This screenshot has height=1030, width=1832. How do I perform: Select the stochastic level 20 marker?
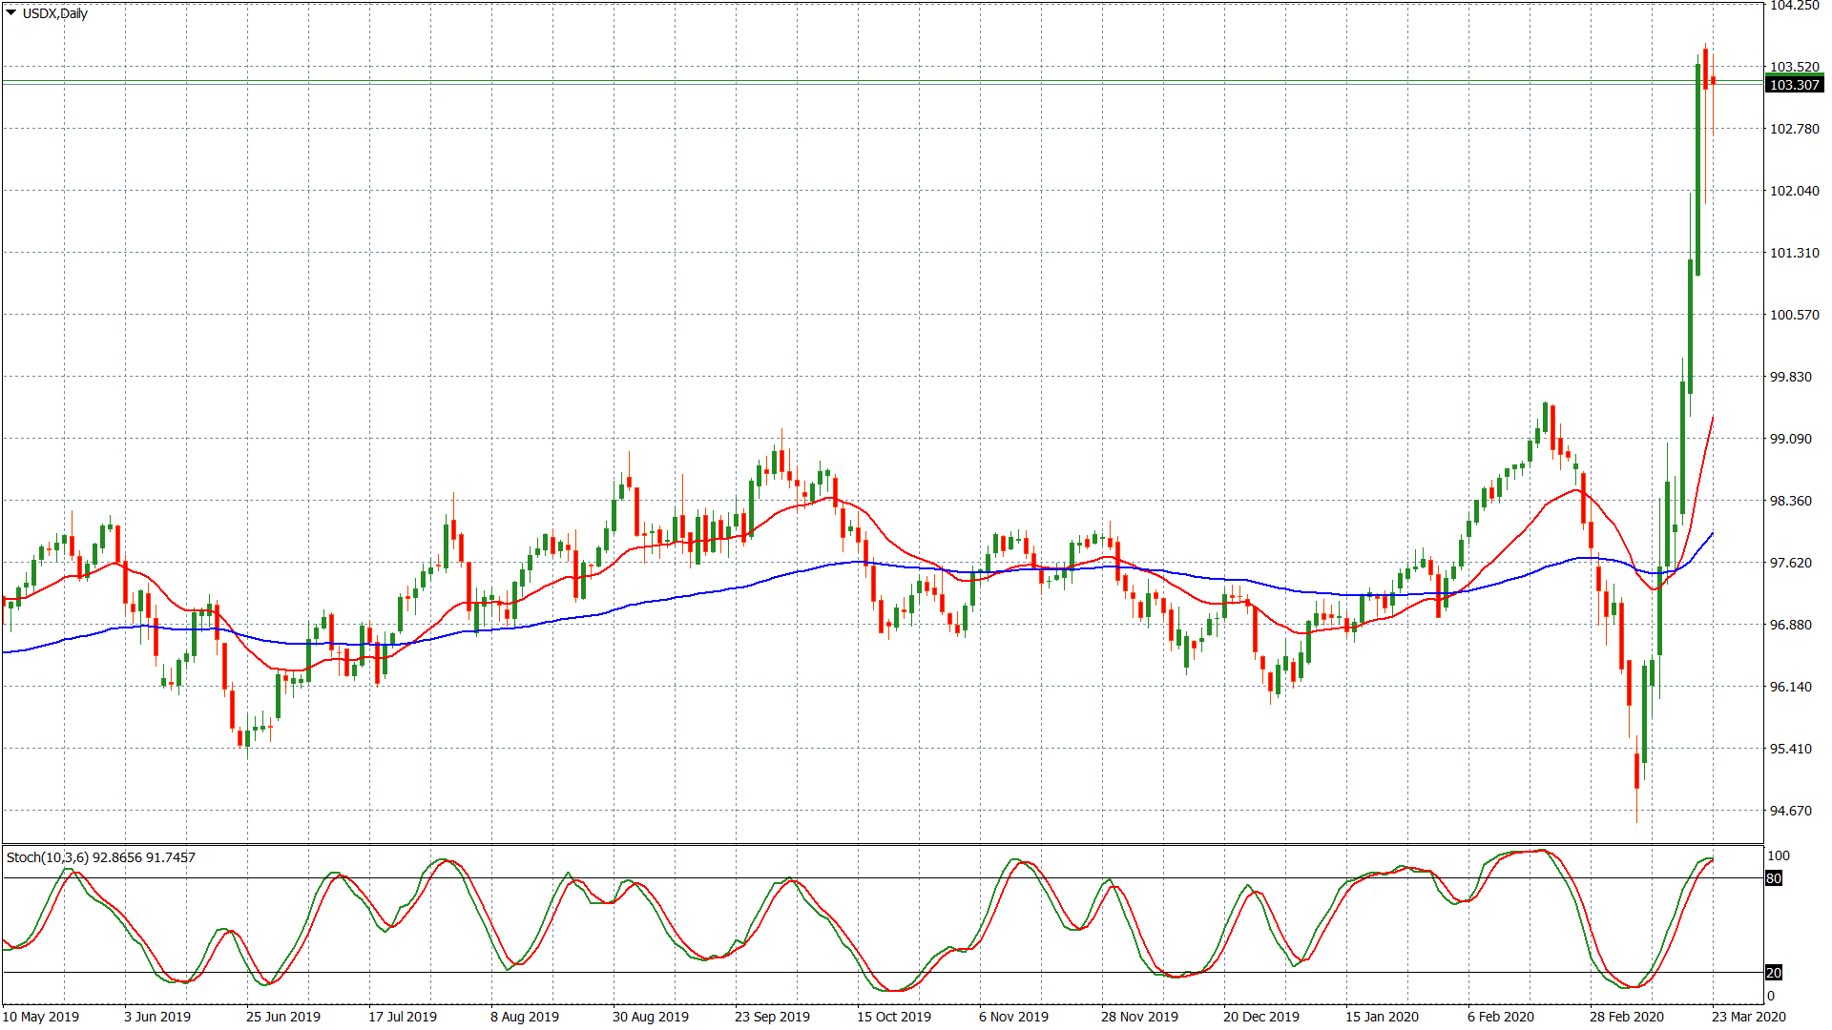click(x=1774, y=973)
